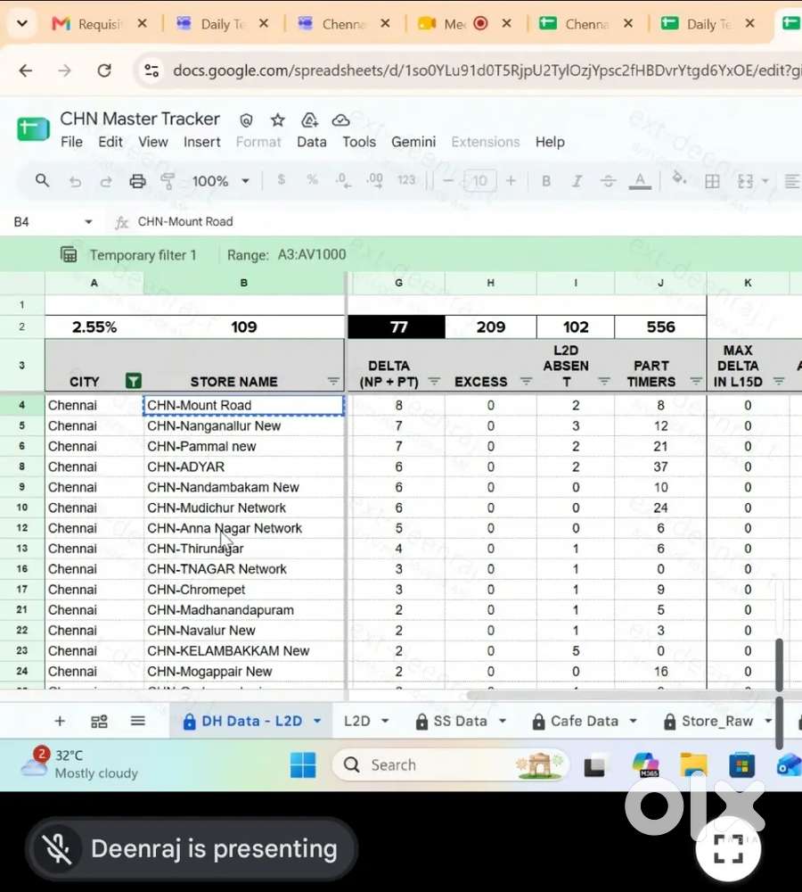The image size is (802, 892).
Task: Click the redo arrow in toolbar
Action: 106,181
